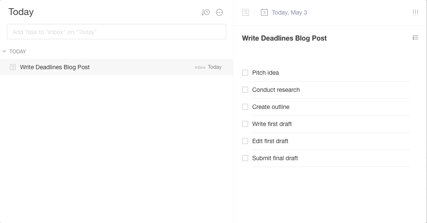The width and height of the screenshot is (427, 223).
Task: Click the Today date label on task row
Action: click(215, 67)
